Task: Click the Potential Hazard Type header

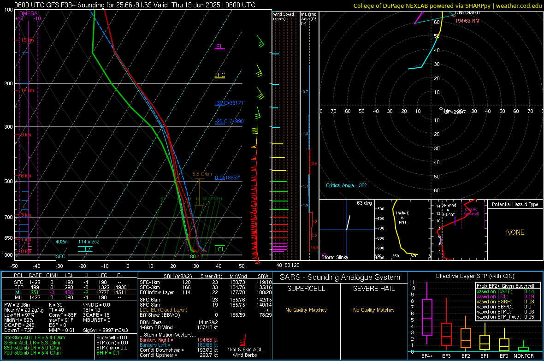Action: (x=515, y=204)
